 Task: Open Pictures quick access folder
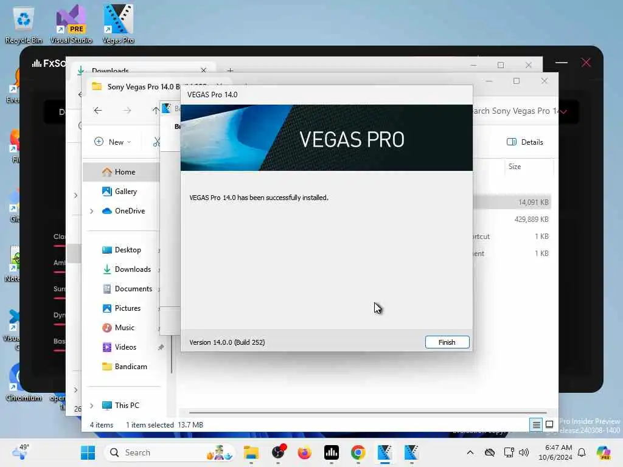tap(121, 308)
